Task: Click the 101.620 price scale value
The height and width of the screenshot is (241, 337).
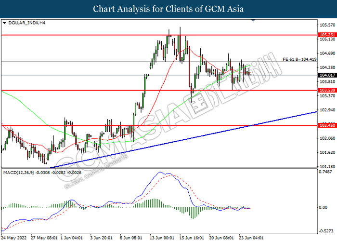Action: click(327, 152)
